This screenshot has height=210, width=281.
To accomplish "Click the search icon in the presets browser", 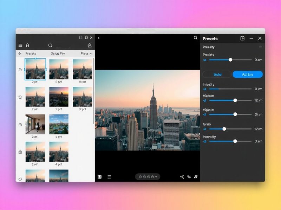I will tap(50, 45).
